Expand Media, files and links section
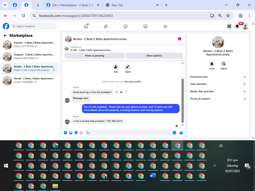 click(218, 92)
